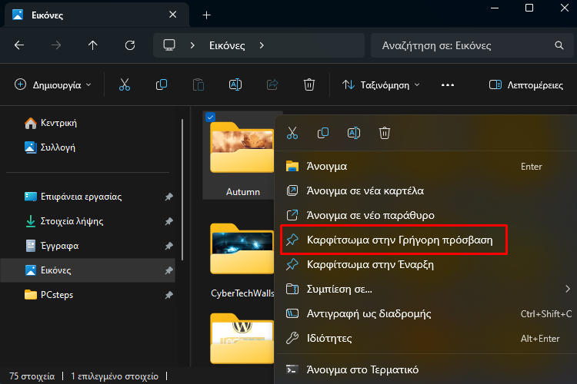Click the Delete icon in context menu
This screenshot has width=577, height=384.
tap(385, 133)
